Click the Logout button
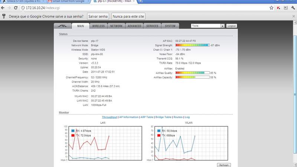This screenshot has width=297, height=167. 231,26
